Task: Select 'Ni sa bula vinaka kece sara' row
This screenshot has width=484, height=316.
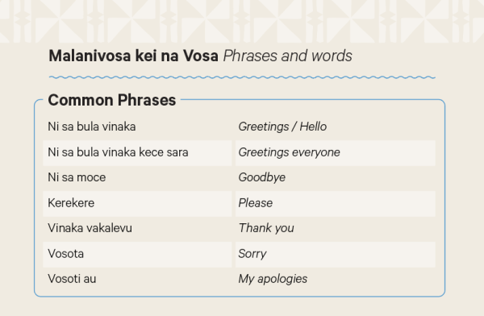Action: coord(137,153)
